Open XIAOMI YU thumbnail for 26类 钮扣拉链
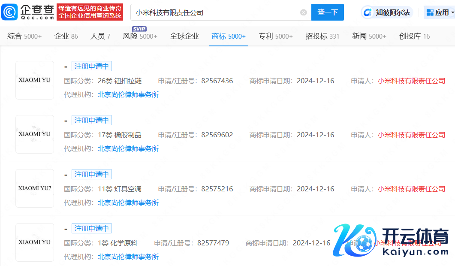 point(35,80)
